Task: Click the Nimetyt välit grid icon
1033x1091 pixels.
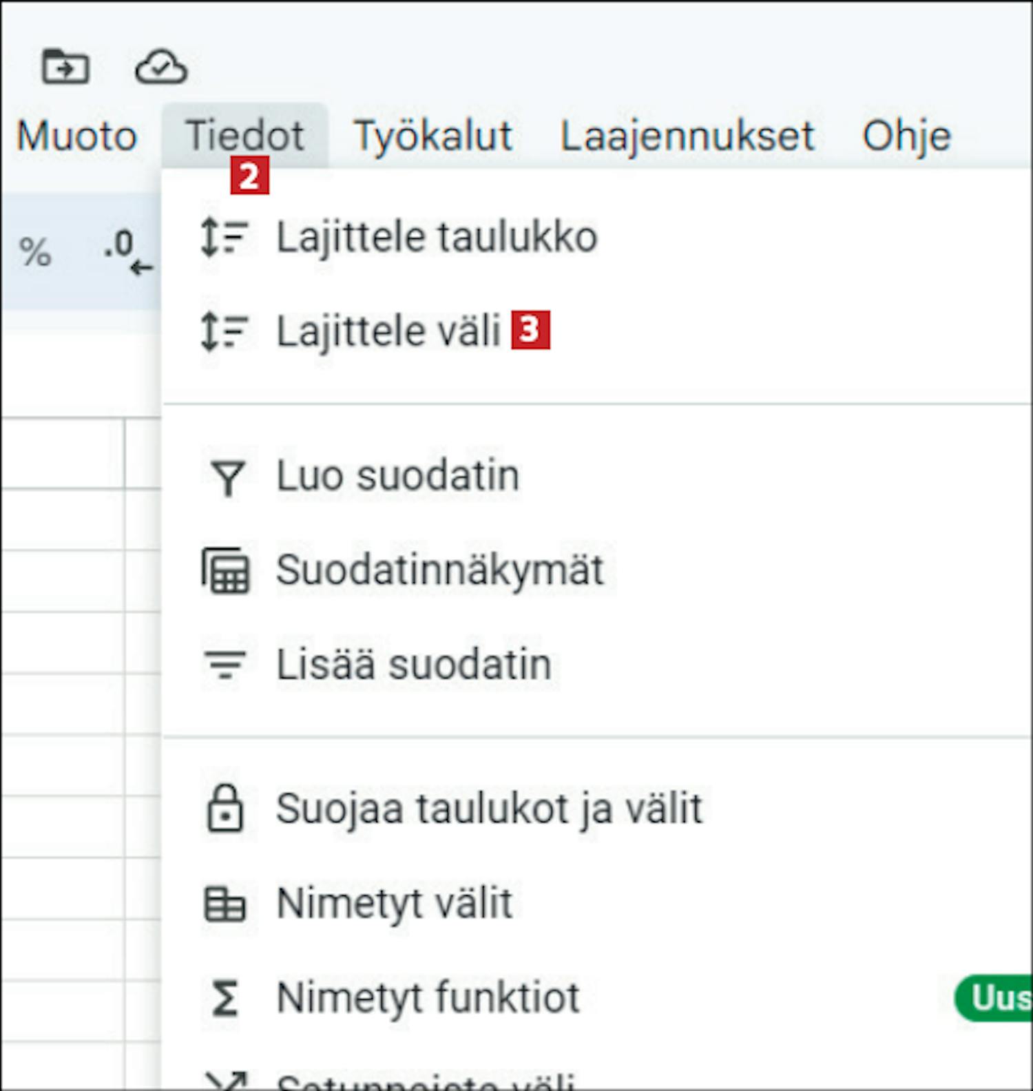Action: (225, 904)
